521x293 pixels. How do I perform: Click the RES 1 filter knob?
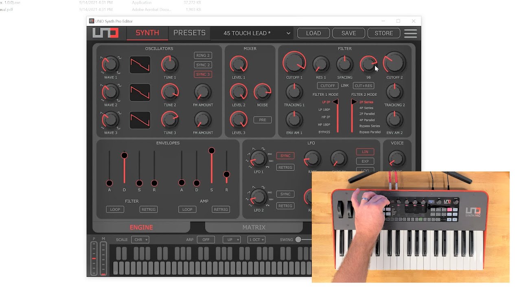[321, 64]
